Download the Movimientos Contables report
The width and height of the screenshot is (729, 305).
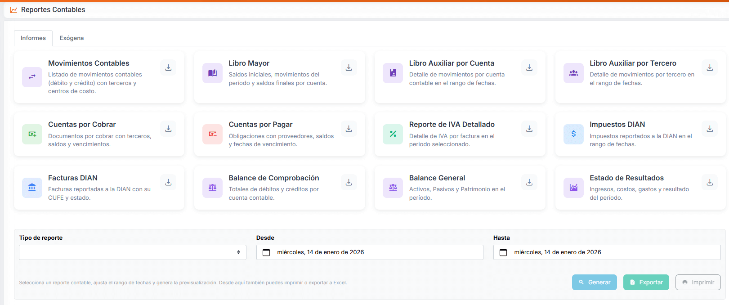168,67
